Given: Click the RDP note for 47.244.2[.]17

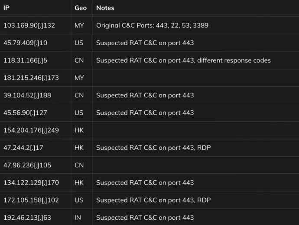Looking at the screenshot, I should 204,148.
